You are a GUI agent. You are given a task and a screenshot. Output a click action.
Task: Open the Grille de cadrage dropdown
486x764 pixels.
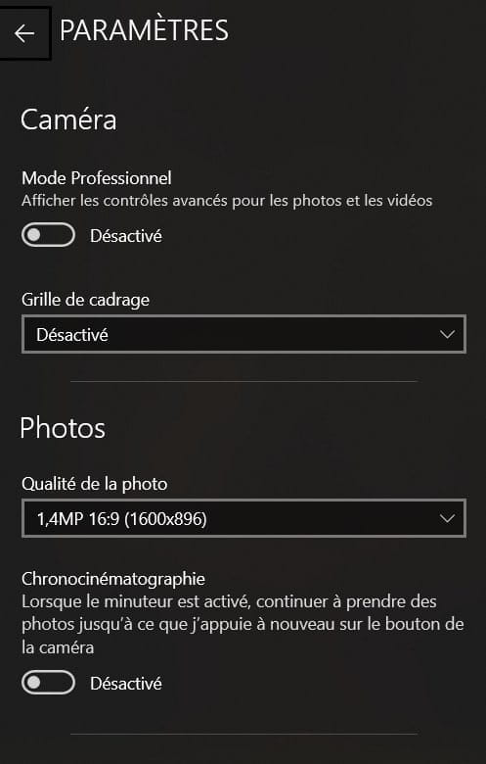point(243,334)
